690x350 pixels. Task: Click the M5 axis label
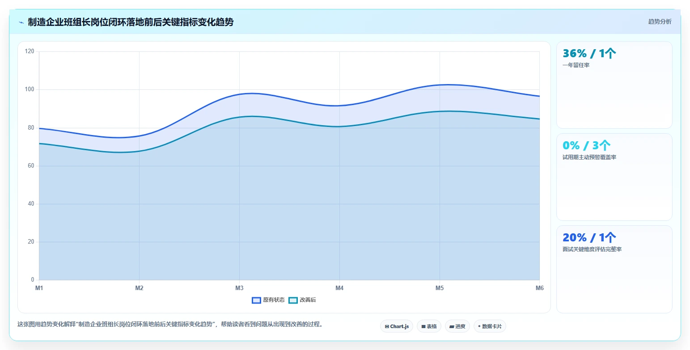pos(440,288)
